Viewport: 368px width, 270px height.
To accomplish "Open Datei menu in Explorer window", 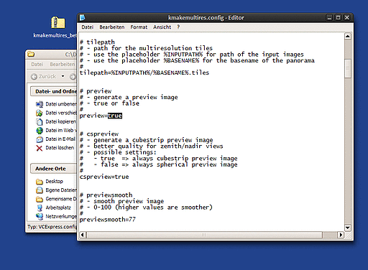I will point(37,65).
